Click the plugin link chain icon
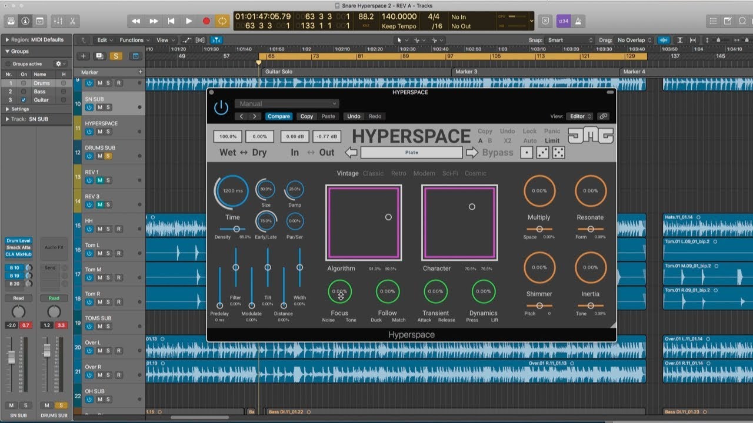 [x=603, y=116]
